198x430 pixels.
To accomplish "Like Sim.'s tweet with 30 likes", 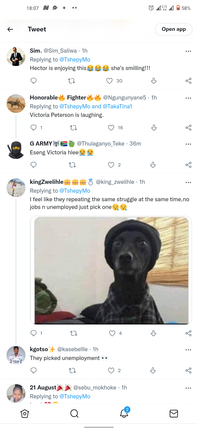I will coord(109,81).
